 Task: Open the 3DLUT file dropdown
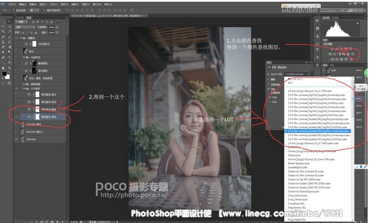point(297,74)
